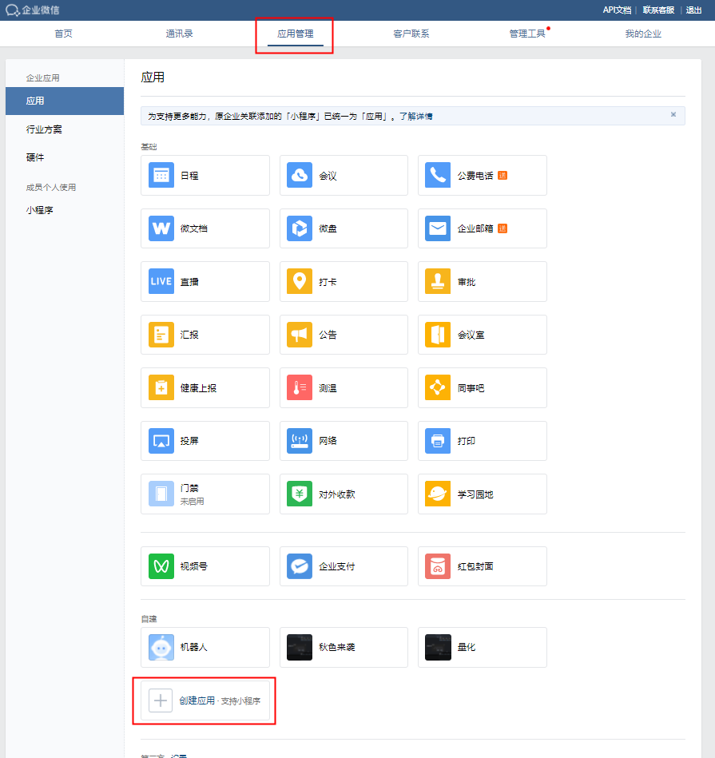
Task: Select 硬件 in the sidebar
Action: tap(35, 157)
